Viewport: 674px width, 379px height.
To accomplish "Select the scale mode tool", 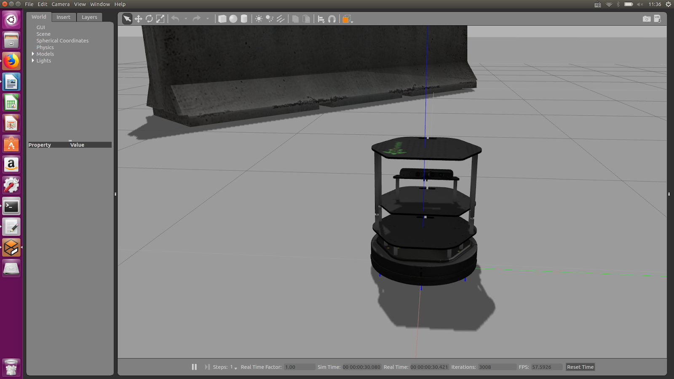I will [x=160, y=19].
